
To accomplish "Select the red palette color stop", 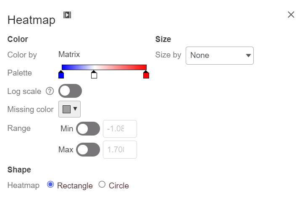I will (146, 75).
